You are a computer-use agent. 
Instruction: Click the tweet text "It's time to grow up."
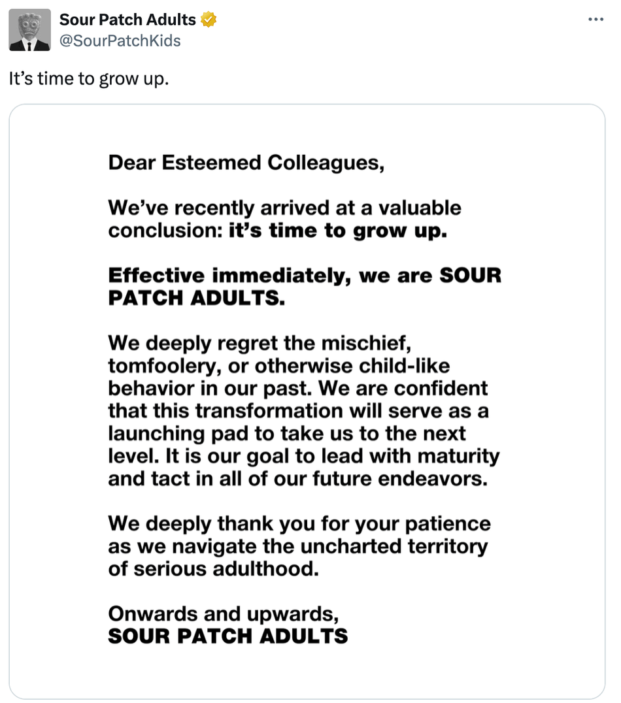(x=89, y=79)
